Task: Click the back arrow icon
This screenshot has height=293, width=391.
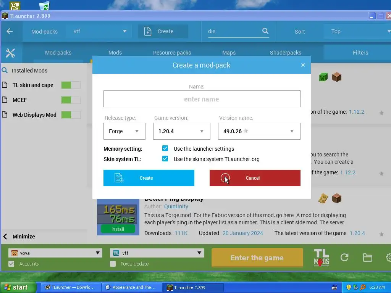Action: coord(10,31)
